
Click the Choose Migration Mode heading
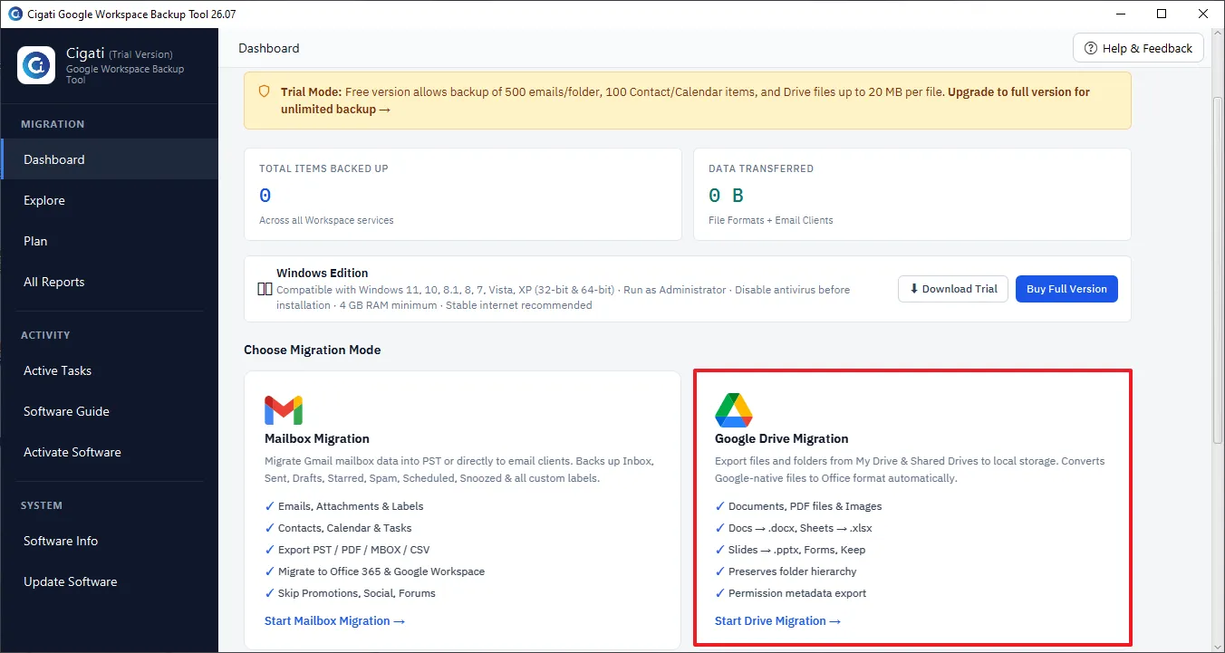click(x=313, y=350)
